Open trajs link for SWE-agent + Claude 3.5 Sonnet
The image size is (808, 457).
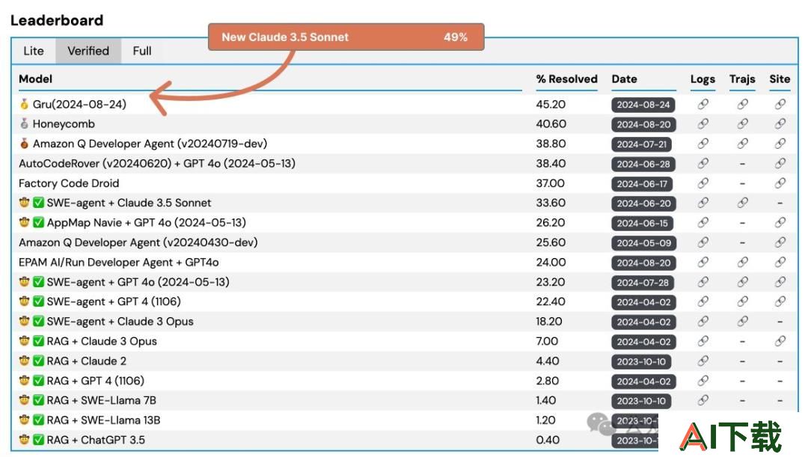point(742,203)
